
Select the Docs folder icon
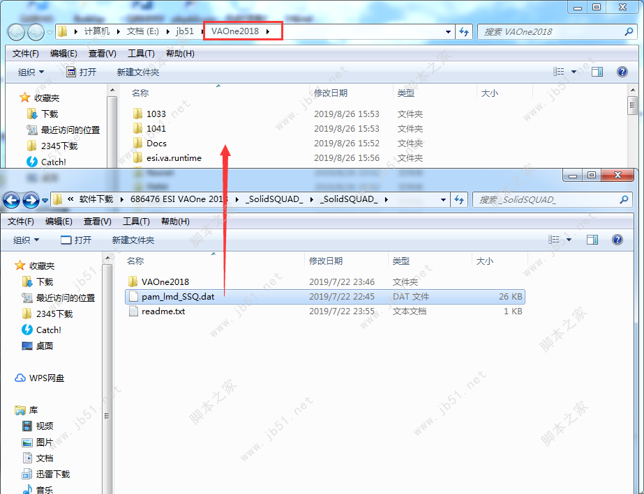pos(137,144)
